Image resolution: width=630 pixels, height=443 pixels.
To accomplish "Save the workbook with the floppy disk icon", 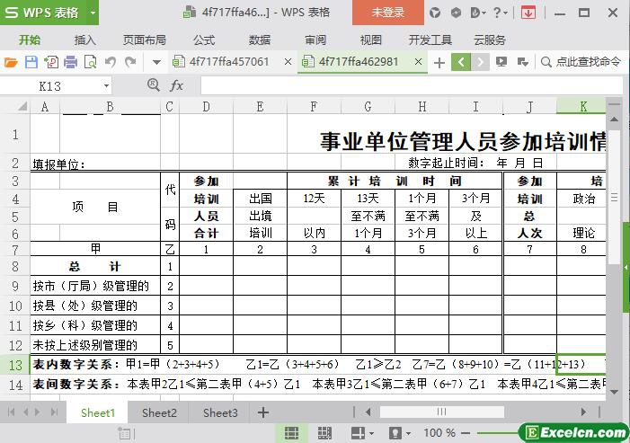I will 31,62.
